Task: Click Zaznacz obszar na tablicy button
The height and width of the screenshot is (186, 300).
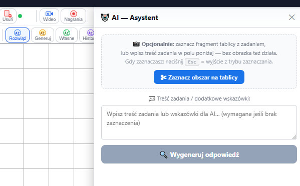Action: point(199,77)
